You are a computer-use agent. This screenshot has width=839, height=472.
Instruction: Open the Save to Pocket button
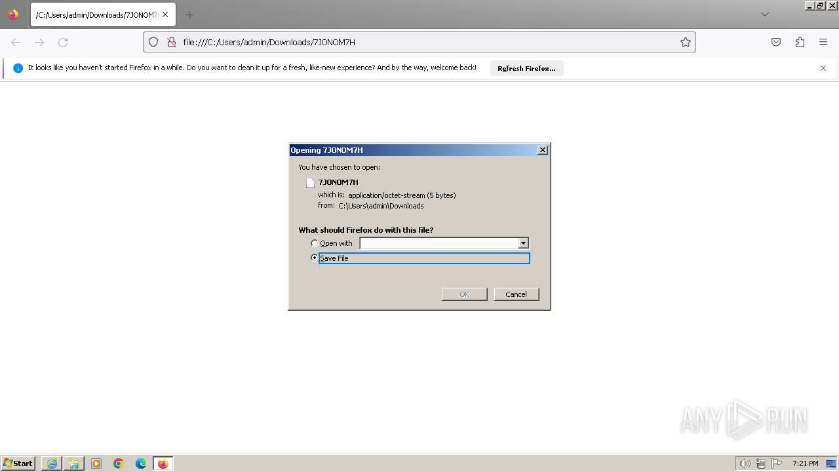click(776, 42)
